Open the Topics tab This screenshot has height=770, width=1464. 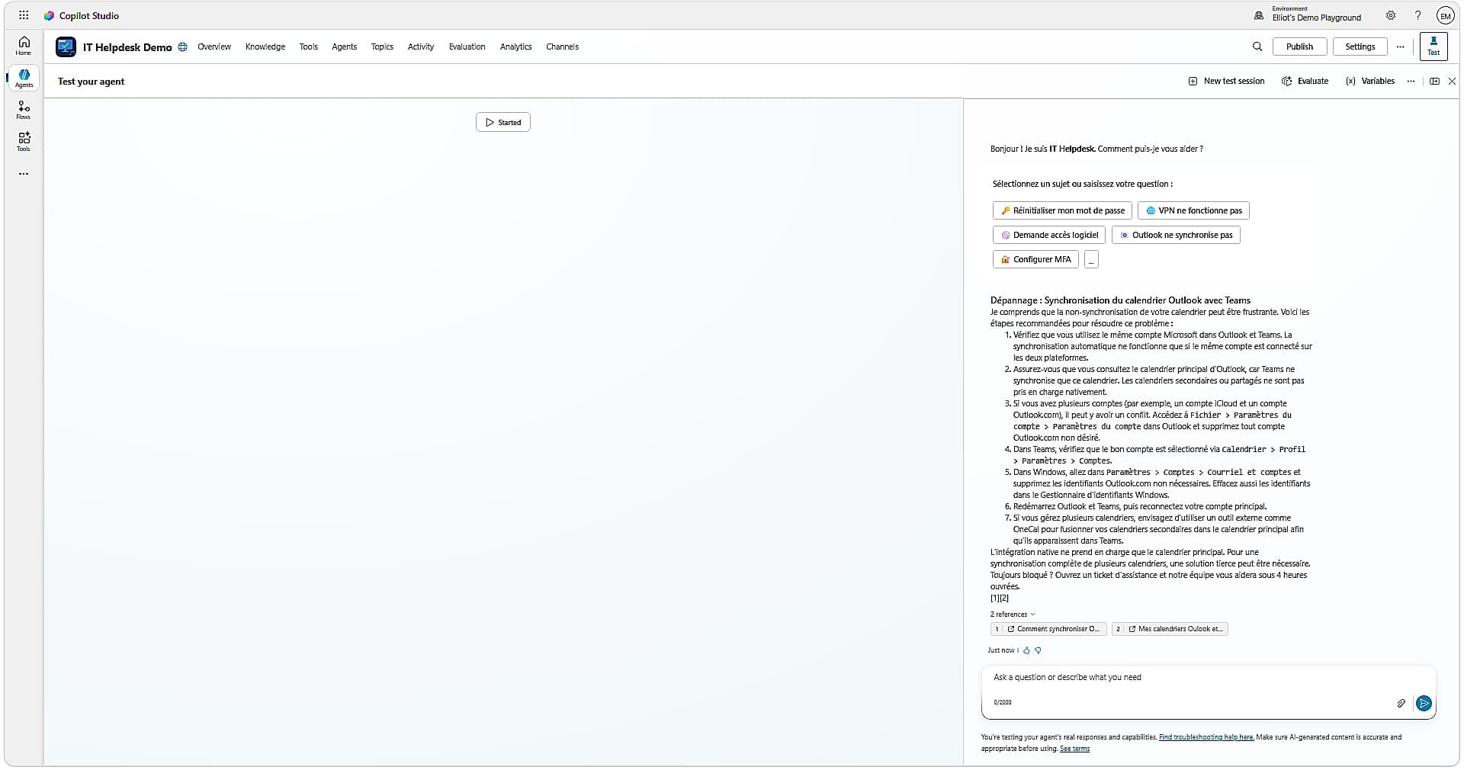click(382, 47)
